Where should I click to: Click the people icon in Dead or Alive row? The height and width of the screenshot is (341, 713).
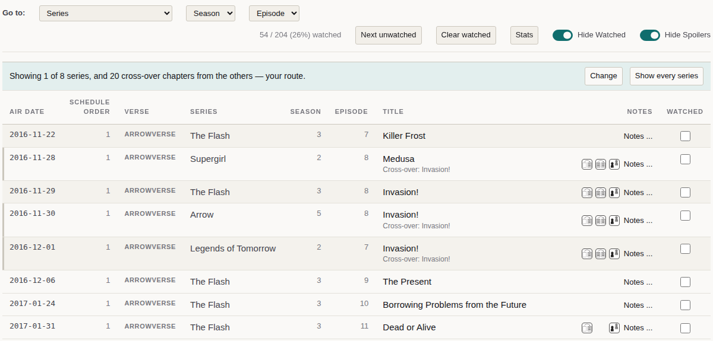pos(614,327)
